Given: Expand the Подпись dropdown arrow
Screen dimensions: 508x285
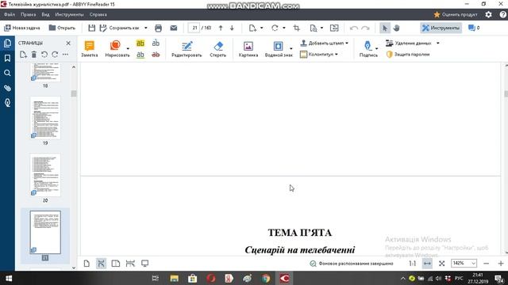Looking at the screenshot, I should pyautogui.click(x=377, y=49).
